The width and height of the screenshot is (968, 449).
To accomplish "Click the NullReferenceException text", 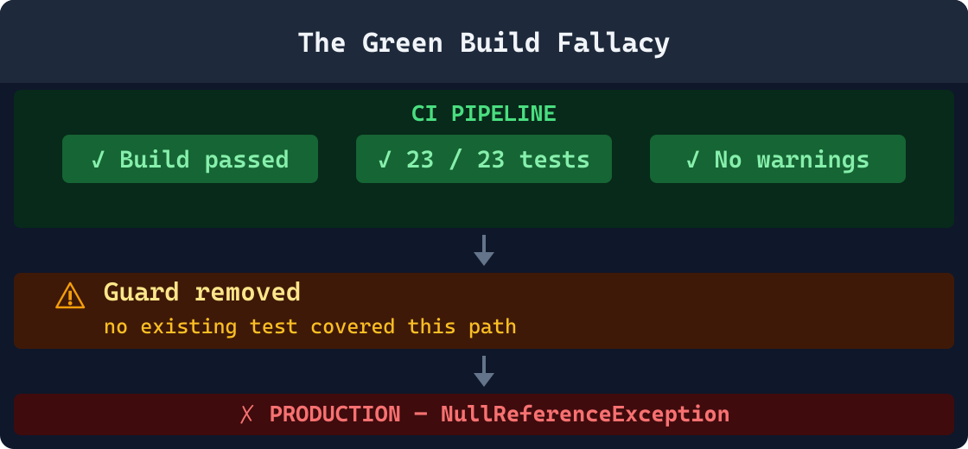I will coord(585,414).
